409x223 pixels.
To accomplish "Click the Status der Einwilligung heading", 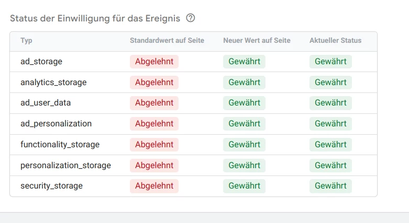I will coord(95,18).
